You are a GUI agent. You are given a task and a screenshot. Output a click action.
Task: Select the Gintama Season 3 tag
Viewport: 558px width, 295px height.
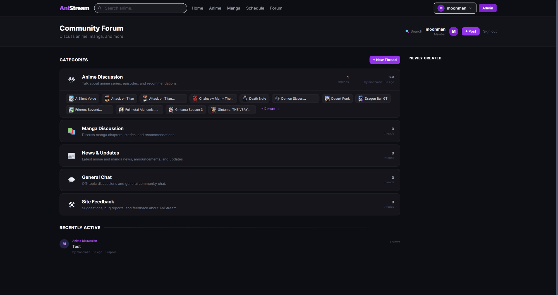(186, 110)
